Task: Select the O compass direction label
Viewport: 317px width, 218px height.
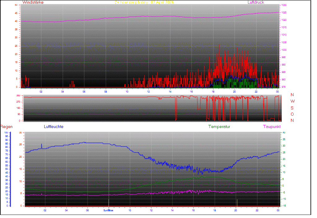Action: (x=292, y=114)
